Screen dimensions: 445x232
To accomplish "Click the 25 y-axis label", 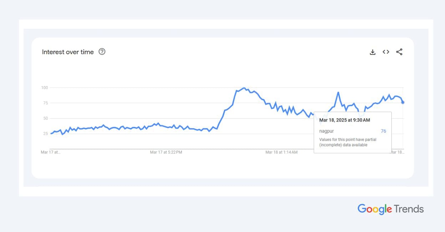I will [46, 133].
